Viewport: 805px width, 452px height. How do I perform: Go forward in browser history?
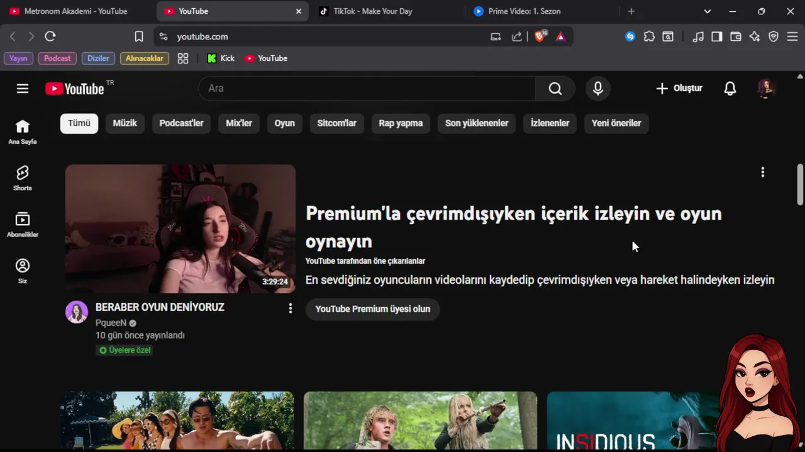pyautogui.click(x=31, y=36)
